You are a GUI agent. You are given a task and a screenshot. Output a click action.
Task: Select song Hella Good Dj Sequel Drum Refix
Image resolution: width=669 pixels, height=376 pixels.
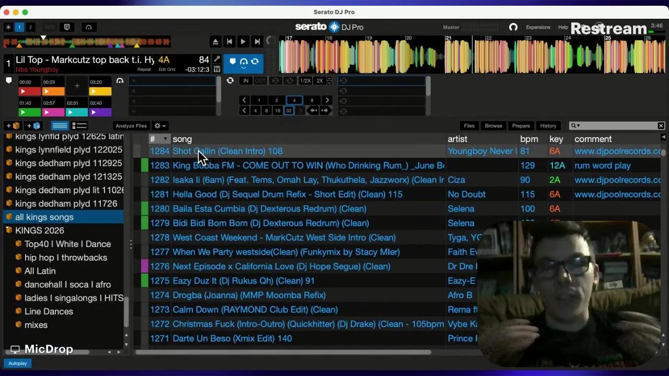287,194
